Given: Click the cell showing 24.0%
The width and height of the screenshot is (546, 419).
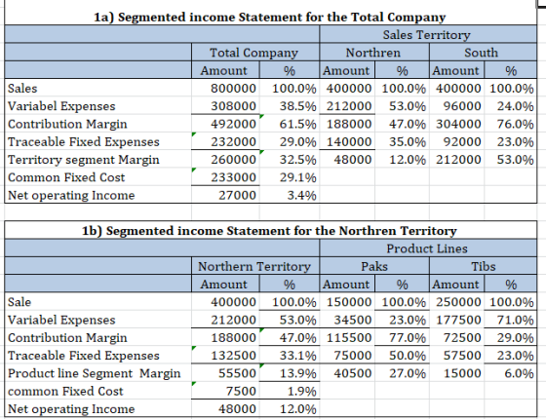Looking at the screenshot, I should pyautogui.click(x=510, y=106).
